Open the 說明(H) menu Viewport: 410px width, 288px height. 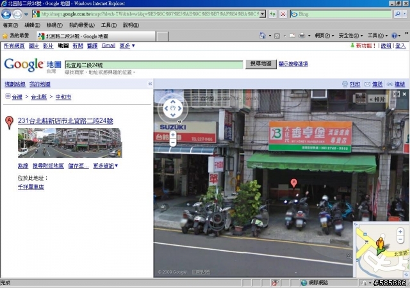[x=131, y=25]
